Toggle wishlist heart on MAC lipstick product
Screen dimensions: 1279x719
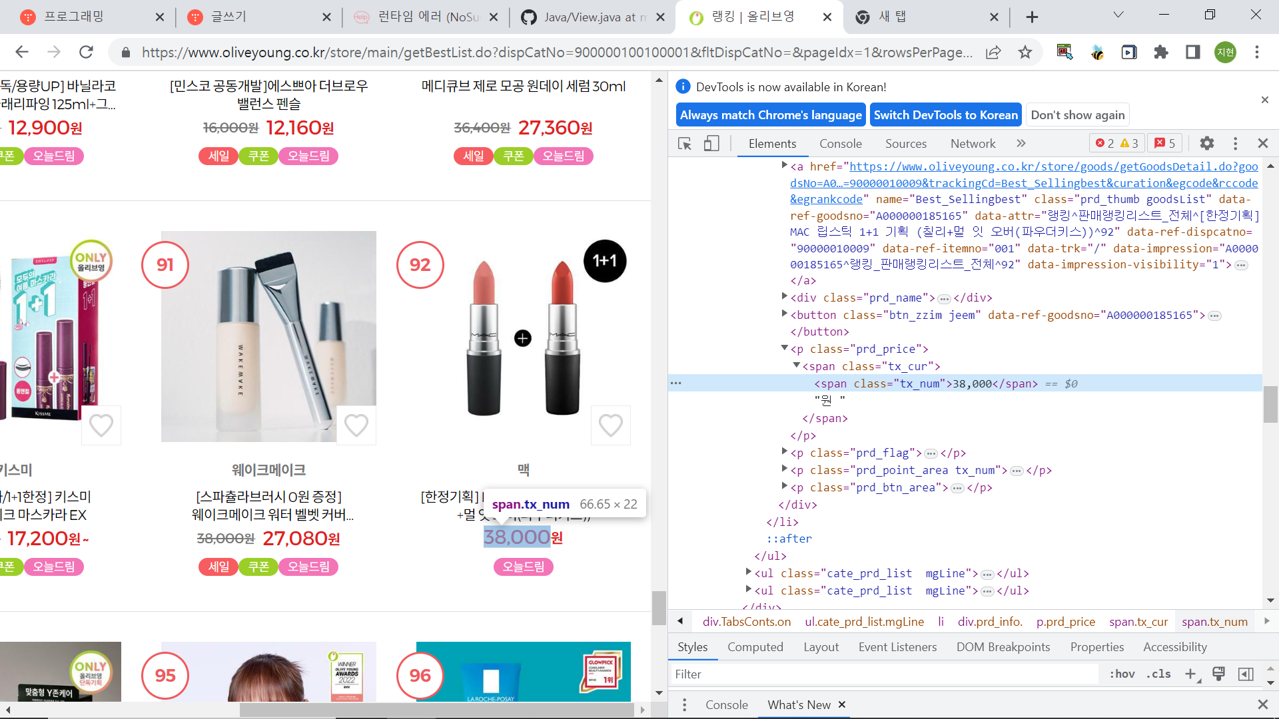click(610, 425)
